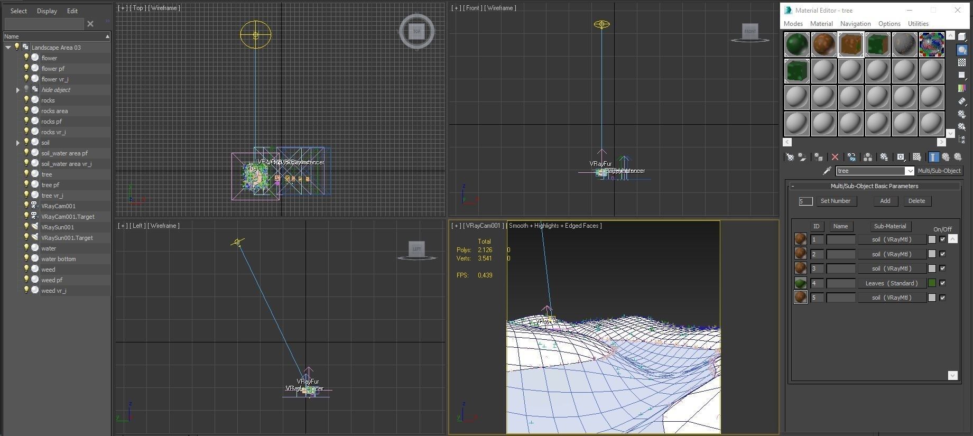
Task: Clear the scene explorer search filter X
Action: click(90, 24)
